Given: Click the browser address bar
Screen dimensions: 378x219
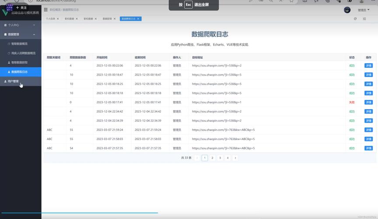Looking at the screenshot, I should coord(87,1).
